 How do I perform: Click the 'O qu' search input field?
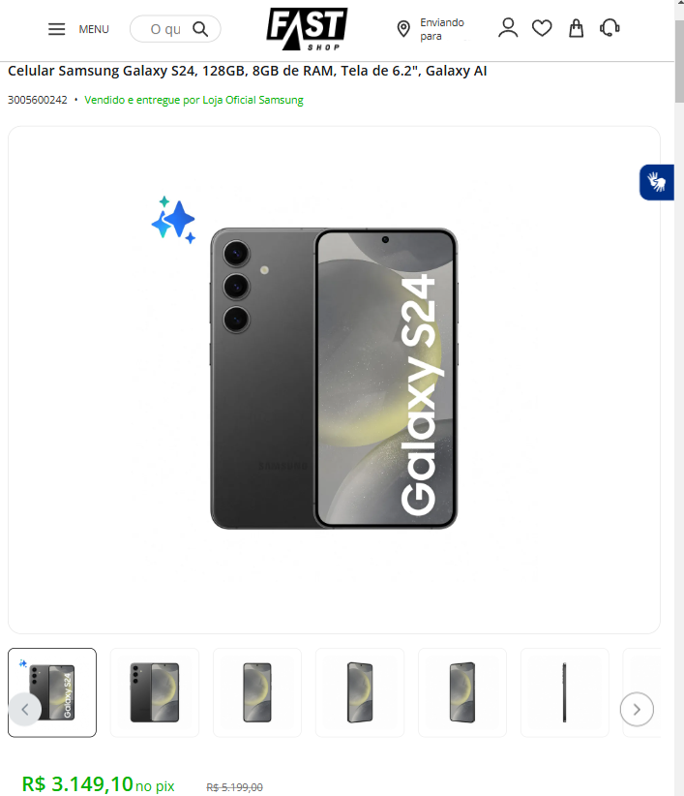165,29
